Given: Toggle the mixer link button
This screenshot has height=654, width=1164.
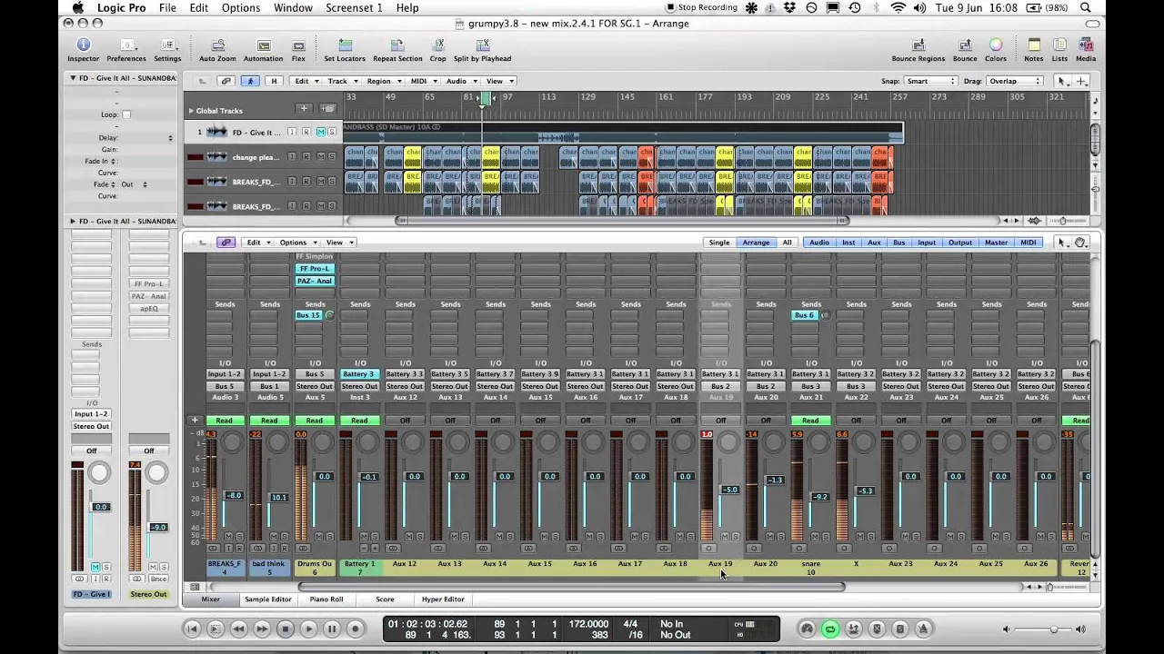Looking at the screenshot, I should pyautogui.click(x=226, y=243).
